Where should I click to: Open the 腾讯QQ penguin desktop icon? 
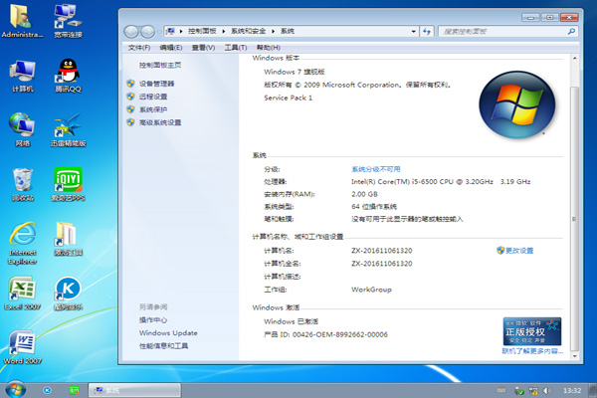pos(67,72)
